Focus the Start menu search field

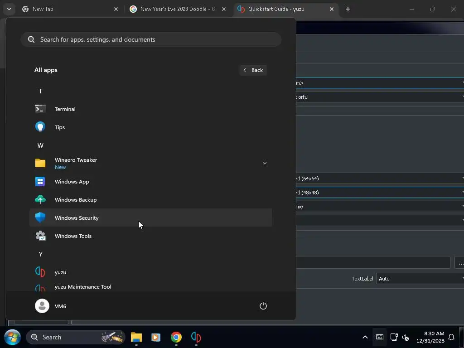[150, 39]
